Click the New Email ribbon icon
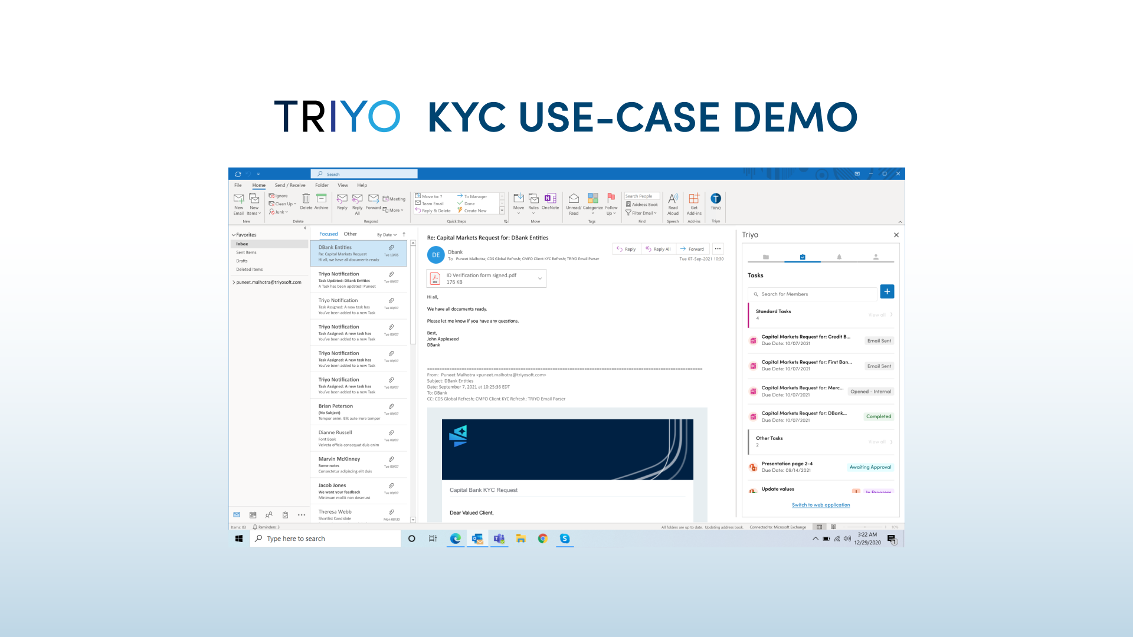Screen dimensions: 1133x637 tap(238, 199)
